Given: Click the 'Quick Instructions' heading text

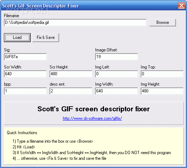Looking at the screenshot, I should [22, 133].
